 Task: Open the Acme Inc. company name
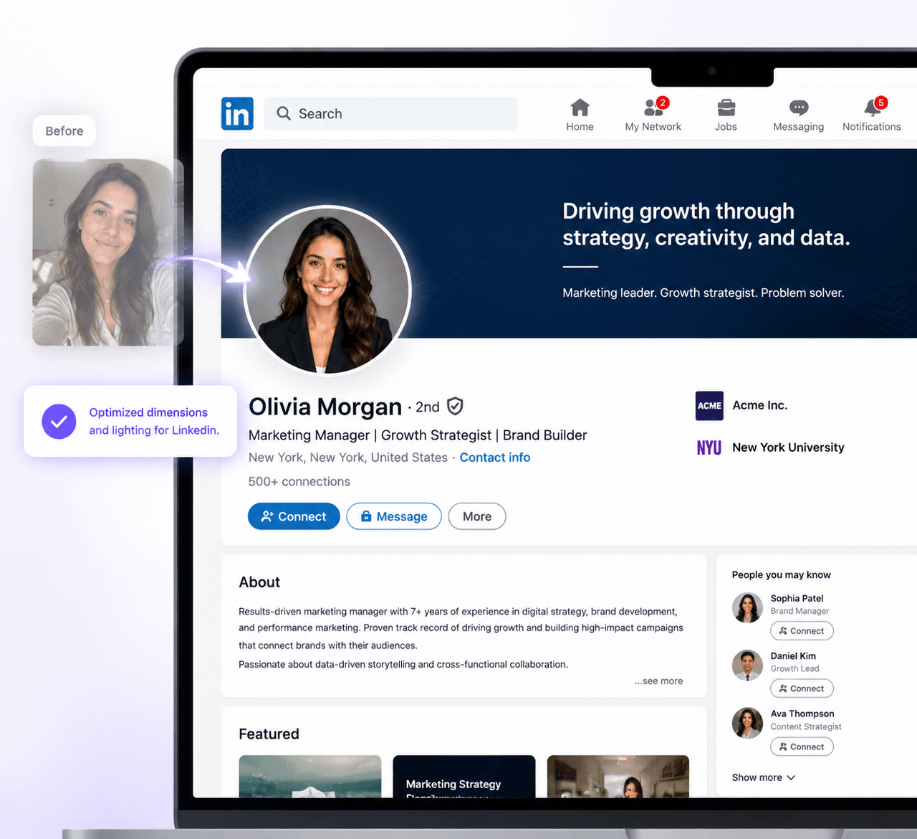[760, 405]
